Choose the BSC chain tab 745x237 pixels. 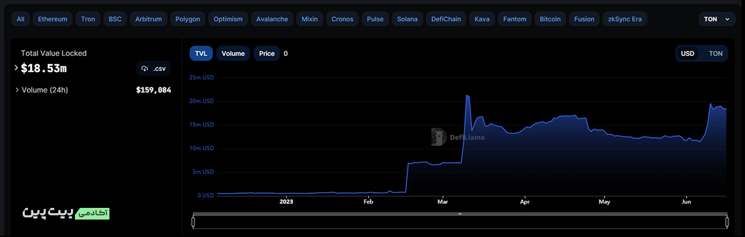coord(115,19)
